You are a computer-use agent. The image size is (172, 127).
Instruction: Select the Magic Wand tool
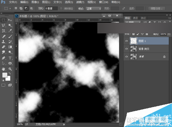10,25
